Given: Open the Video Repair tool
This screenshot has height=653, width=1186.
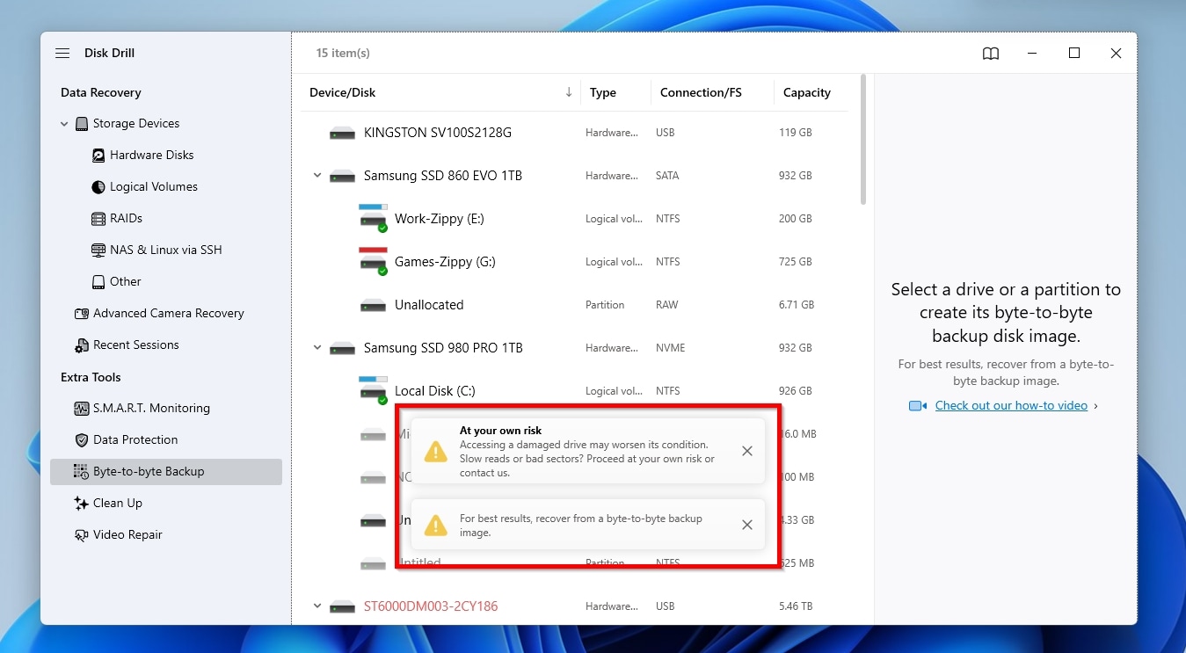Looking at the screenshot, I should coord(127,535).
